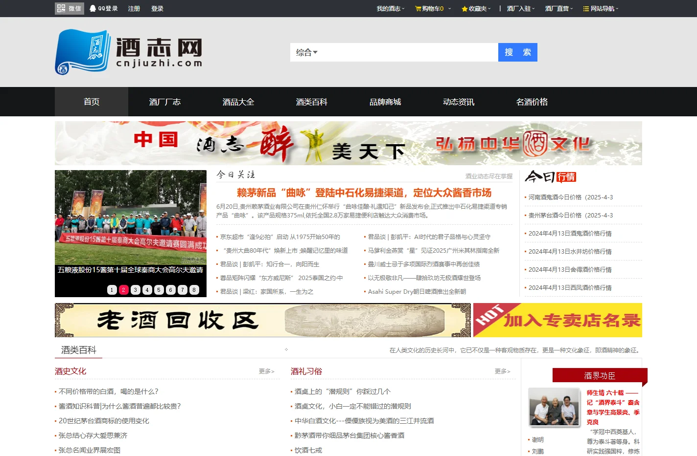697x456 pixels.
Task: Click the blue 搜索 button
Action: 518,52
